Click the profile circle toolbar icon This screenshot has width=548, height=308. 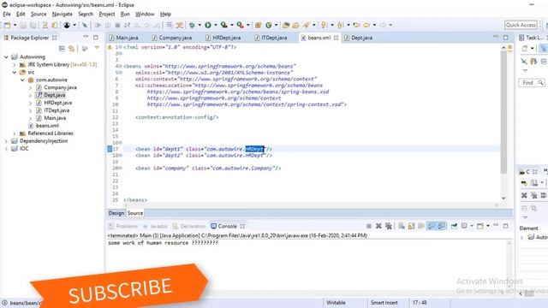(67, 25)
